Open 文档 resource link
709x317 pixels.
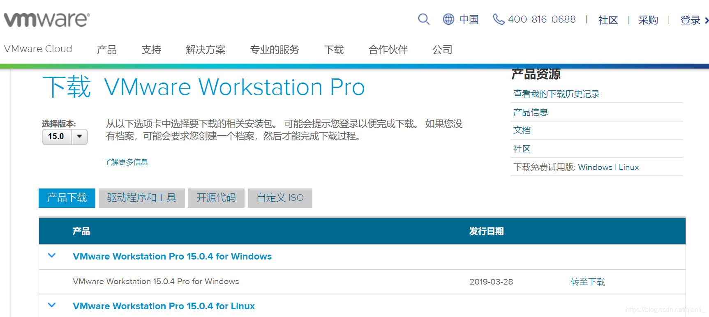[522, 130]
